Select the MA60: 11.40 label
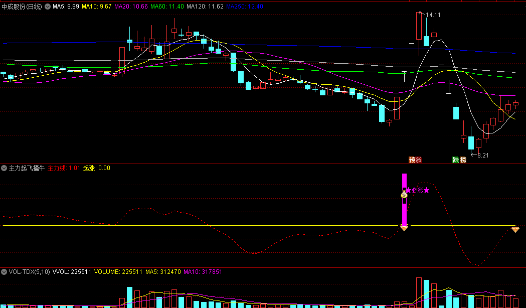The height and width of the screenshot is (308, 526). click(167, 7)
